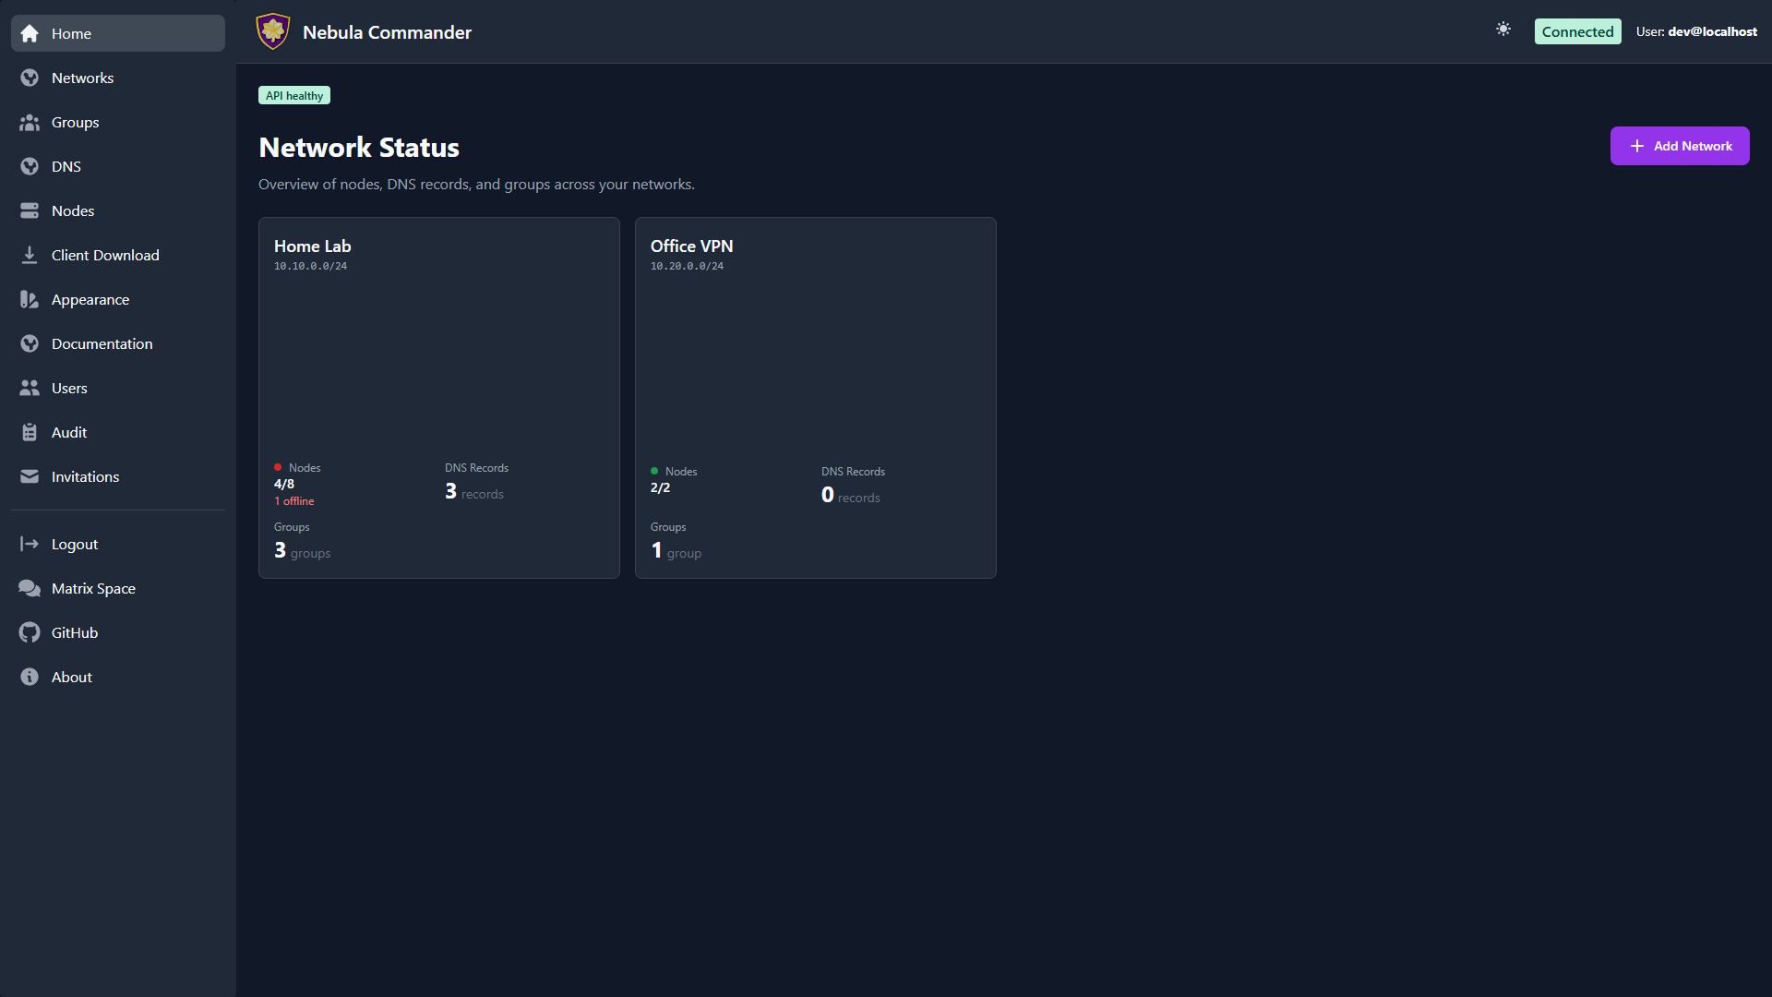The width and height of the screenshot is (1772, 997).
Task: Open the Appearance settings label
Action: point(90,299)
